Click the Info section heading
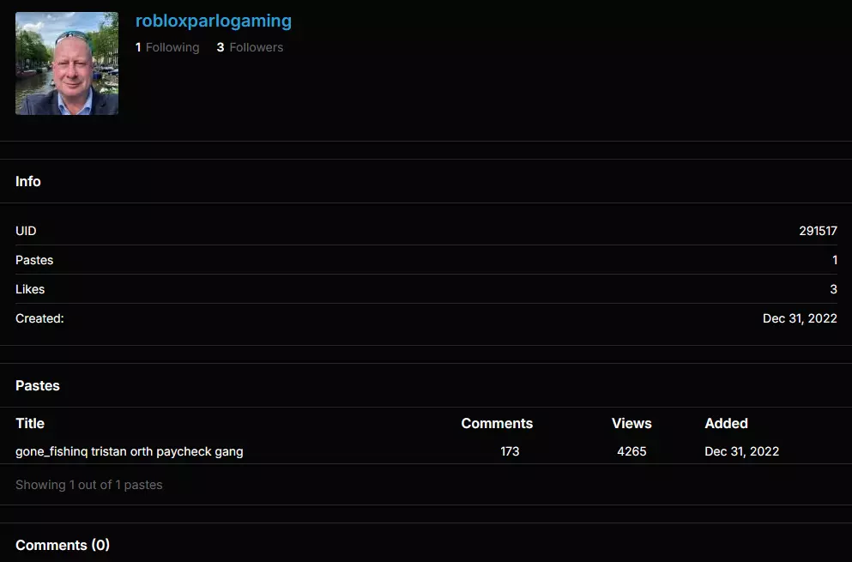 pos(28,182)
